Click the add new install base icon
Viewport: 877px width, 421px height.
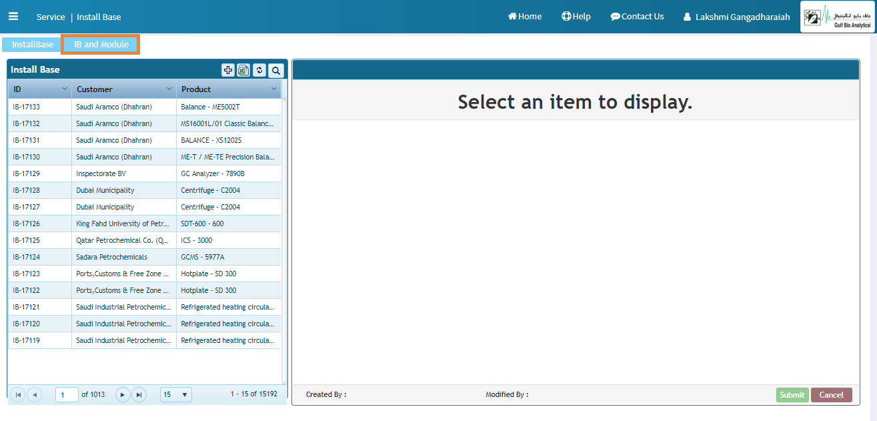coord(228,70)
